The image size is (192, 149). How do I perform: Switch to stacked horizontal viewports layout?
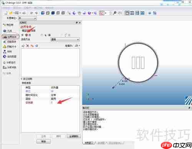pyautogui.click(x=137, y=13)
